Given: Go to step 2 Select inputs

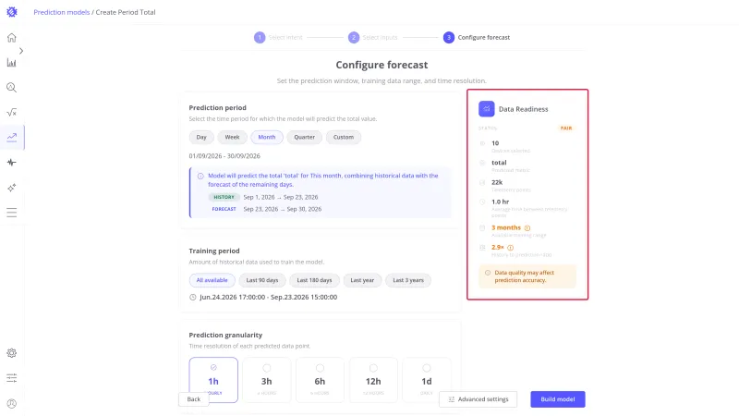Looking at the screenshot, I should pyautogui.click(x=373, y=37).
